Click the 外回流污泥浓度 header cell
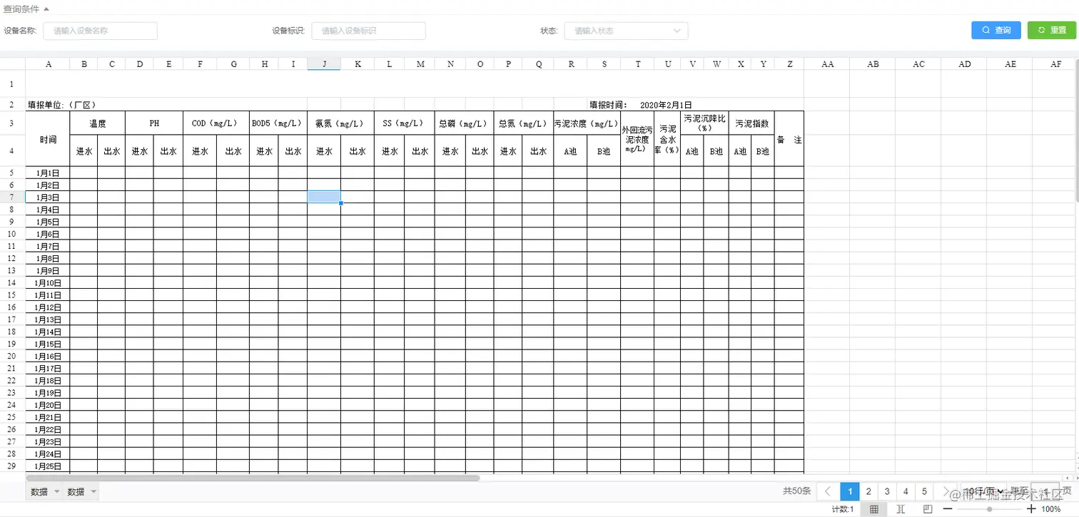This screenshot has height=517, width=1079. point(637,139)
